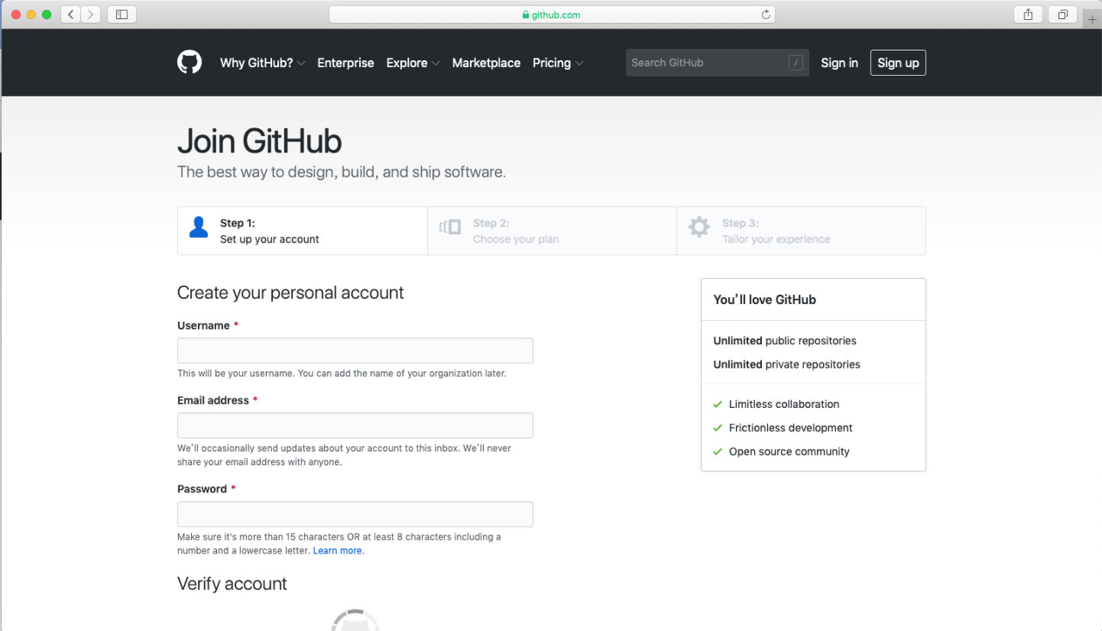Toggle the Safari sidebar button

coord(121,15)
